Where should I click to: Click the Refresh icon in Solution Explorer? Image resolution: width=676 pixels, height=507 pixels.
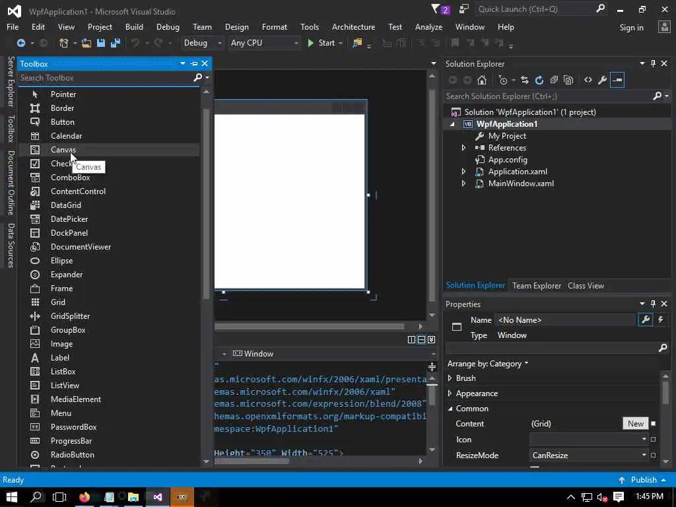[539, 80]
